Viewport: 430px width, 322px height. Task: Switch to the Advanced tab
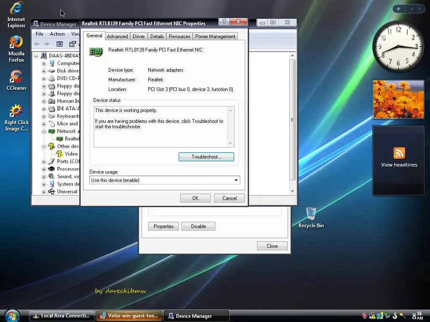coord(118,36)
